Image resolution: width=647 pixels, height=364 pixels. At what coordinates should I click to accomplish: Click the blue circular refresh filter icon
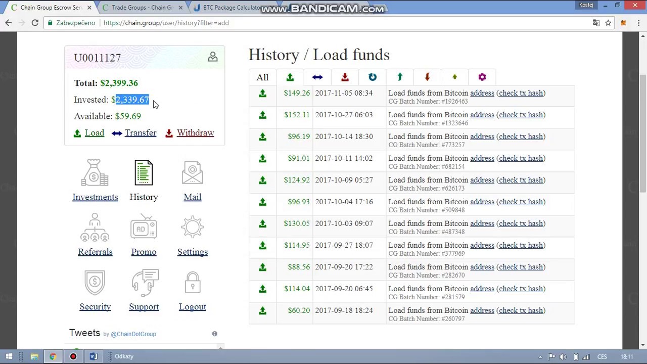point(373,77)
